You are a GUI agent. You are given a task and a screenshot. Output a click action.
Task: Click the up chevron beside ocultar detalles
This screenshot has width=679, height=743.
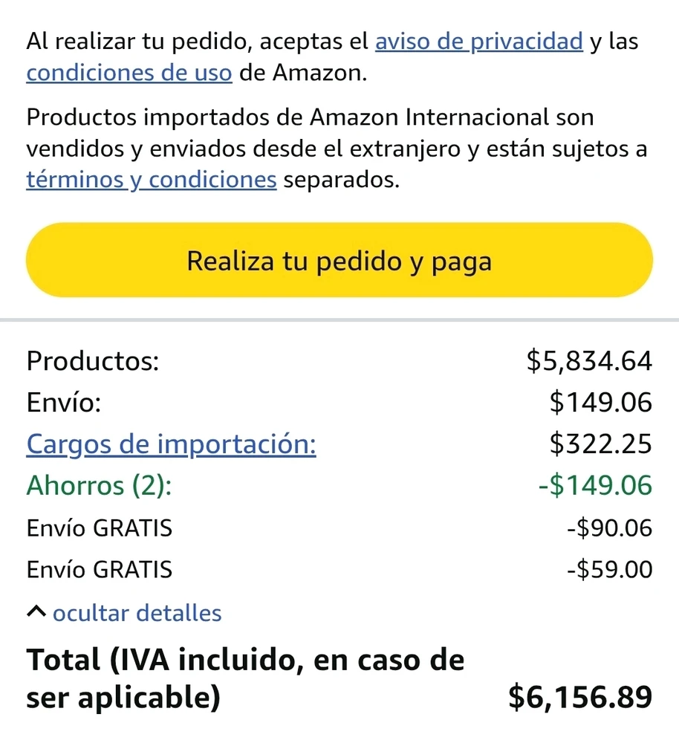point(36,612)
